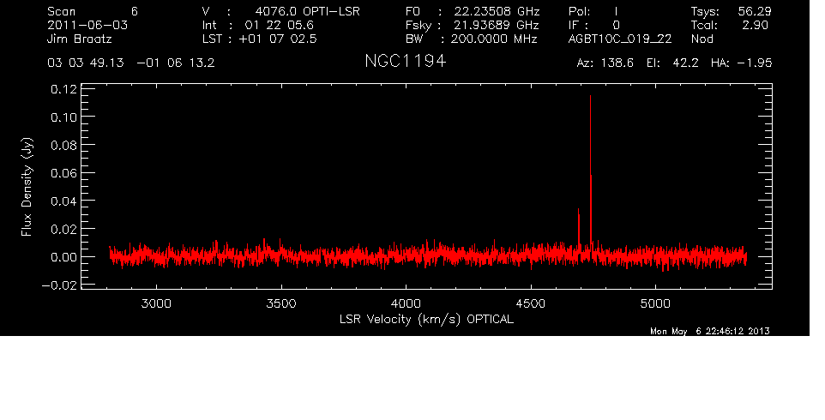Click rest frequency 22.23508 GHz
Viewport: 825px width, 420px height.
(x=497, y=11)
